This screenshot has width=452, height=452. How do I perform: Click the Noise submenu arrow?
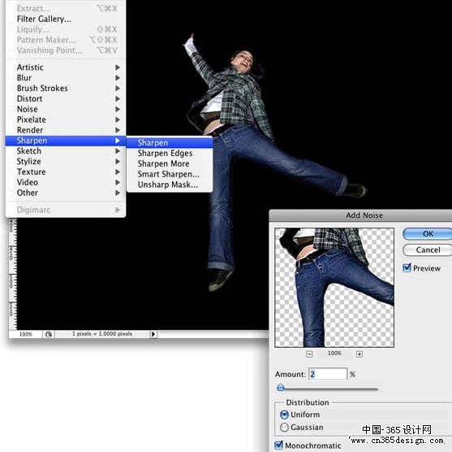pos(118,109)
